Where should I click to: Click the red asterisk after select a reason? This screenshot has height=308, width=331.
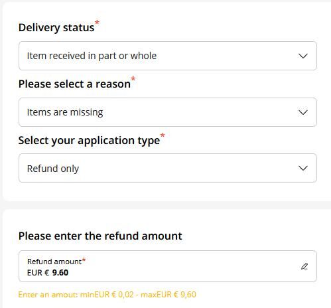(133, 78)
